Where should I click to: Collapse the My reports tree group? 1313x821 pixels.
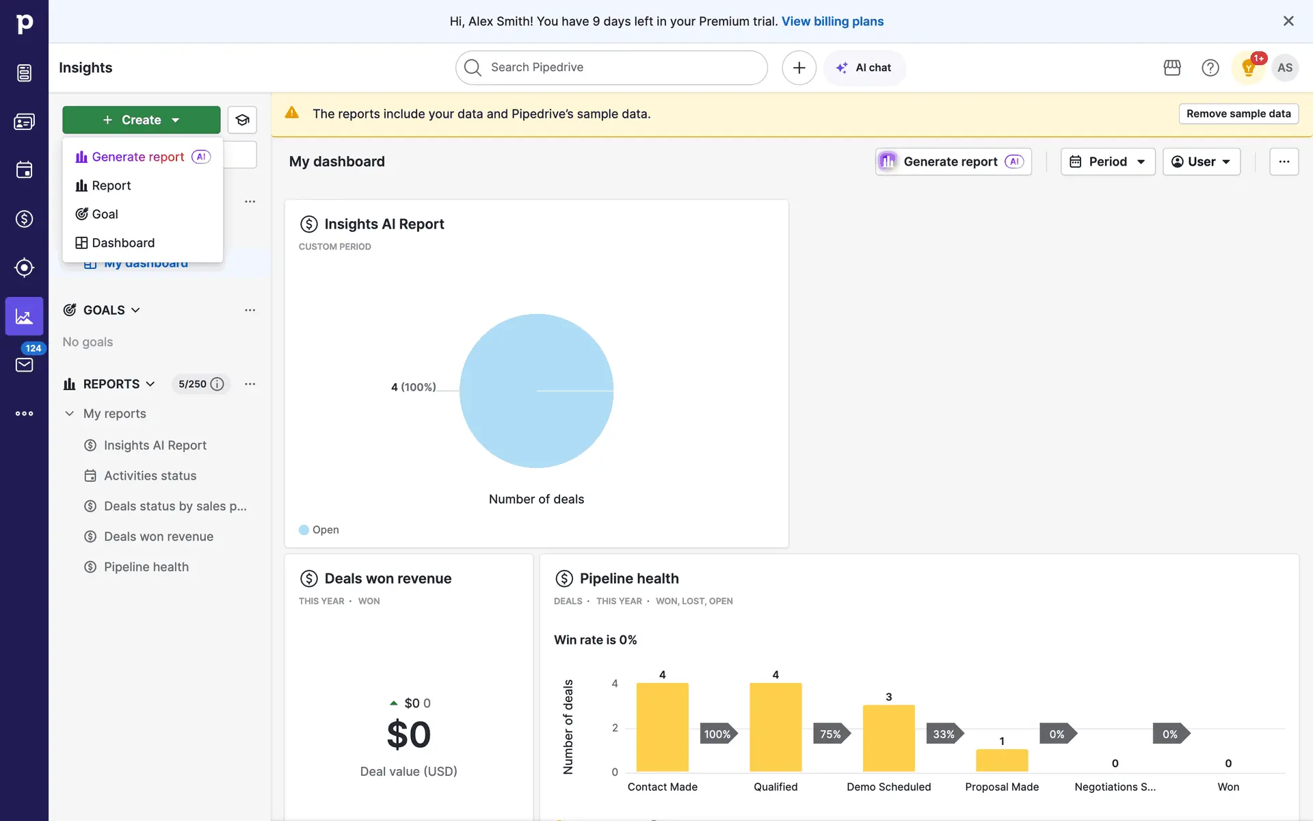[x=69, y=413]
